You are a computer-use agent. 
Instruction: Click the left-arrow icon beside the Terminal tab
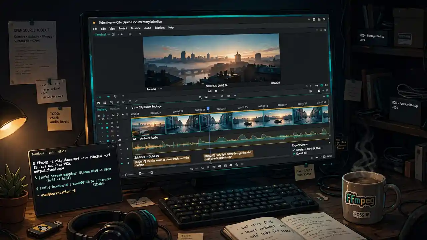[x=121, y=34]
